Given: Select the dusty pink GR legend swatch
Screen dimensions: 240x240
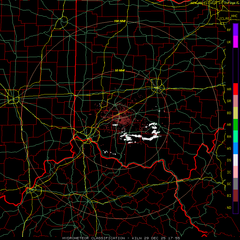Looking at the screenshot, I should coord(235,101).
